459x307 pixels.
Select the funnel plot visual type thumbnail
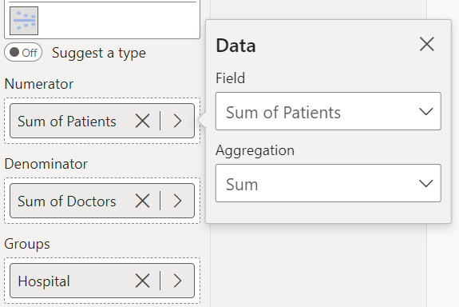coord(24,21)
